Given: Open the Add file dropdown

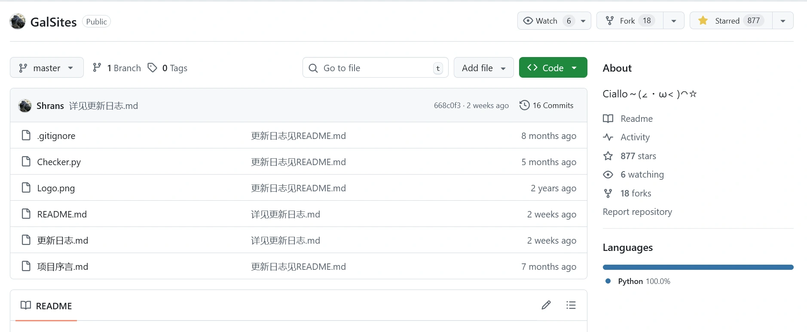Looking at the screenshot, I should (483, 68).
